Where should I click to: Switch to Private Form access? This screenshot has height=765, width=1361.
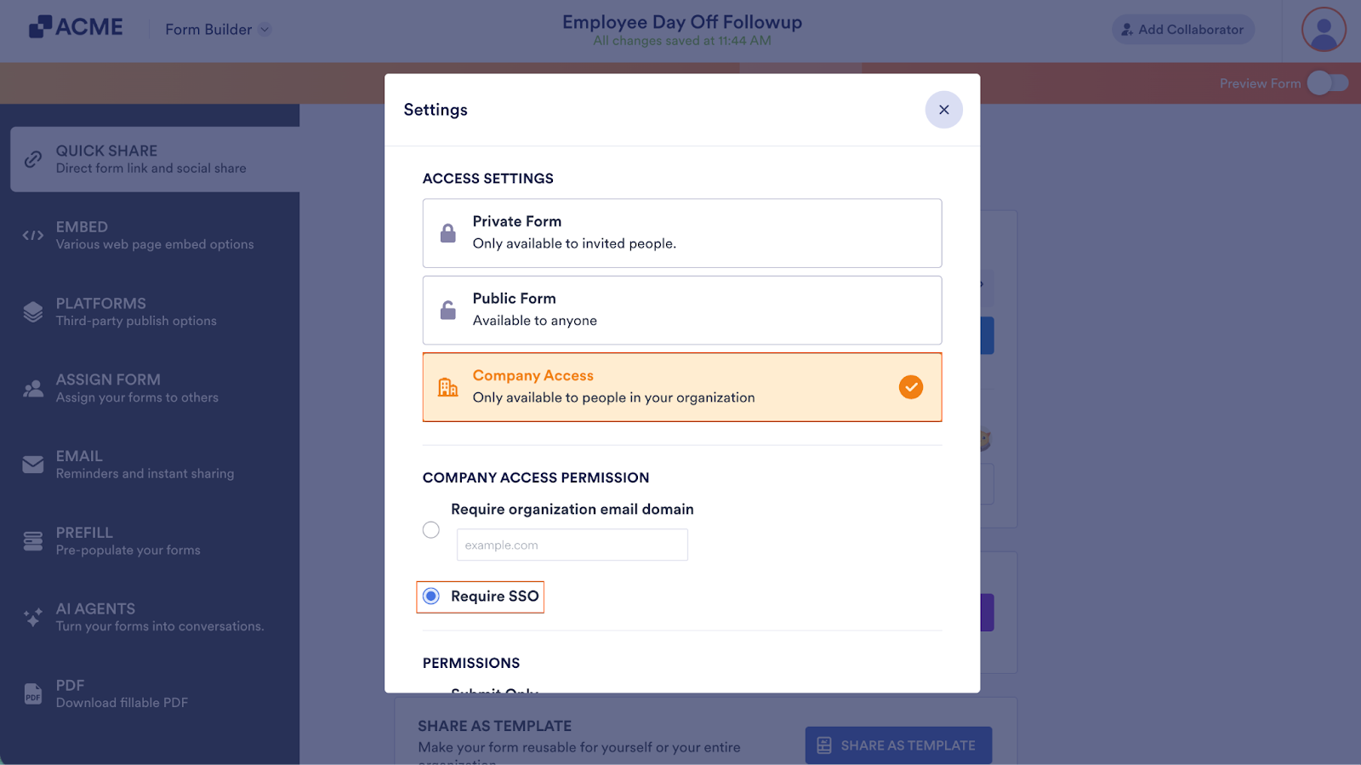pos(681,232)
